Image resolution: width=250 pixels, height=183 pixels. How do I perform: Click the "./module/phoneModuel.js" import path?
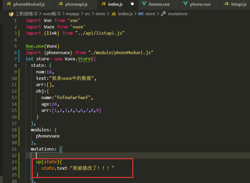click(121, 53)
